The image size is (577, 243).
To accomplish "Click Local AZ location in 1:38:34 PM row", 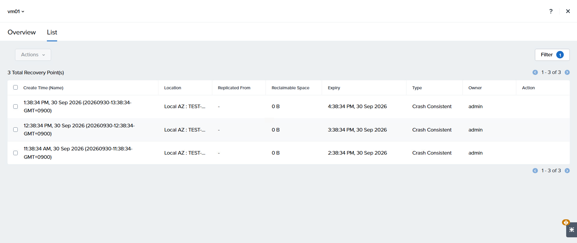I will click(185, 106).
